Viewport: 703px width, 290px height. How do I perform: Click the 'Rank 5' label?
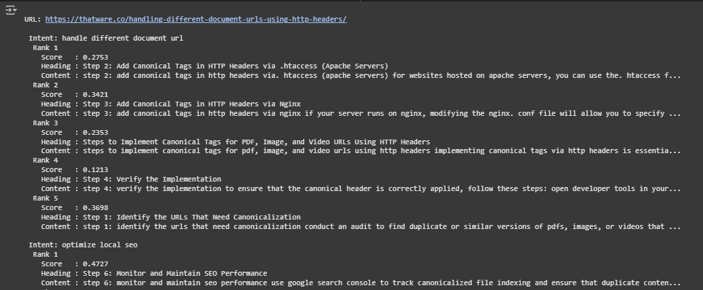point(46,198)
